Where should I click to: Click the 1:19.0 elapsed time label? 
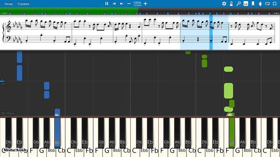3,13
